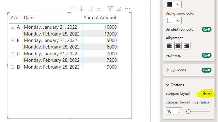
Task: Increase indentation with up stepper arrow
Action: [180, 110]
